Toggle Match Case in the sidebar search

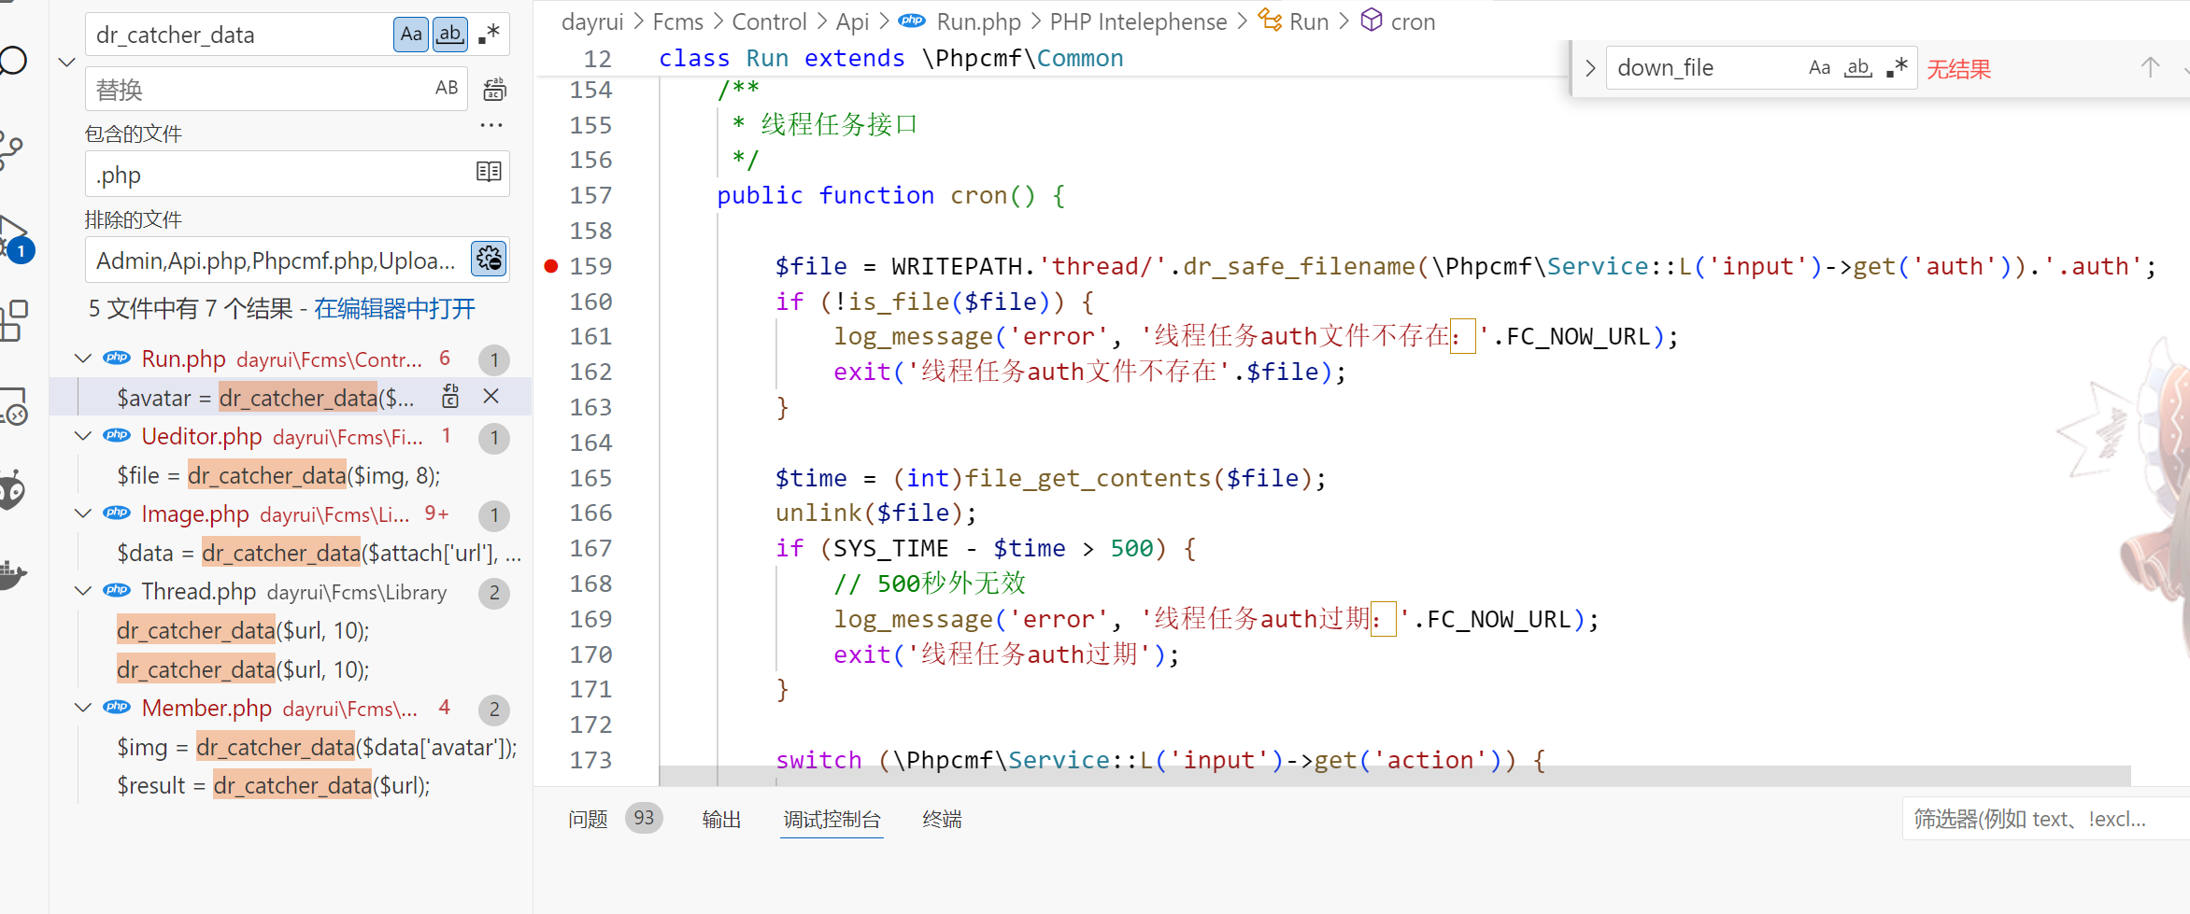411,35
